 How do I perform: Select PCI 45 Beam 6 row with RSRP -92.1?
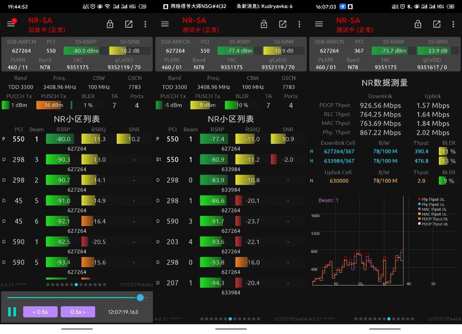pyautogui.click(x=77, y=225)
